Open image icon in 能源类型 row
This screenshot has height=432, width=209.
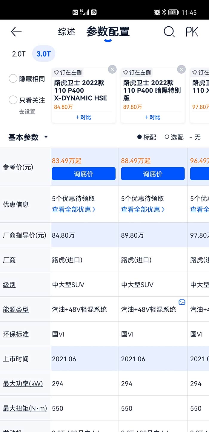(x=182, y=302)
